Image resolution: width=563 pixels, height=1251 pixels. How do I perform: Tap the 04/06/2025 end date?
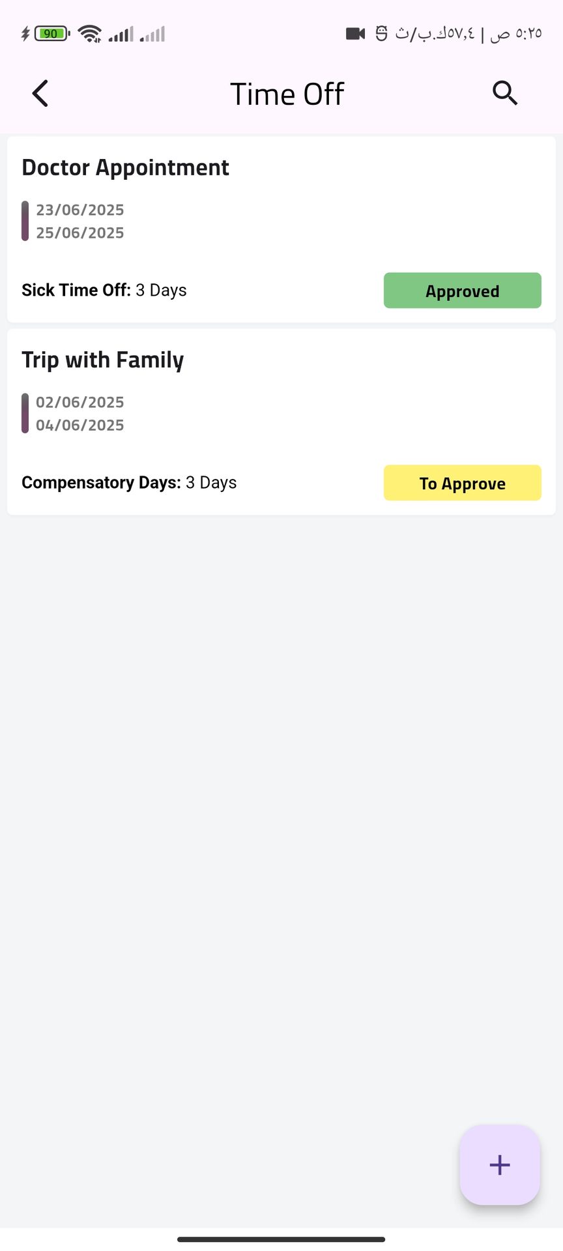point(80,425)
